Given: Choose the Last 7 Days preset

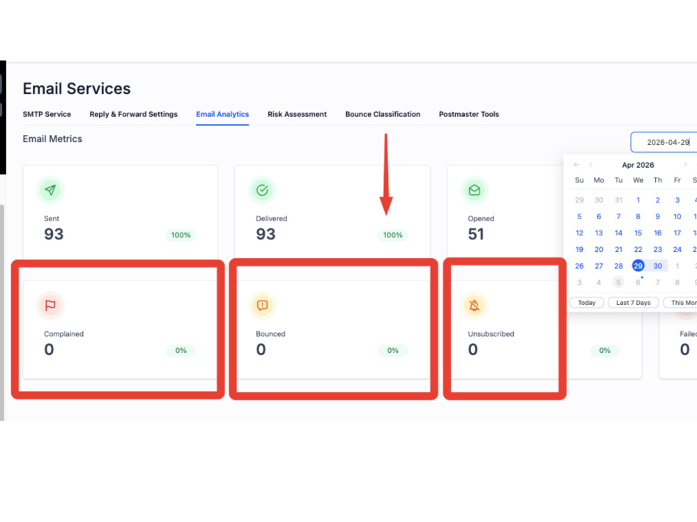Looking at the screenshot, I should coord(633,302).
